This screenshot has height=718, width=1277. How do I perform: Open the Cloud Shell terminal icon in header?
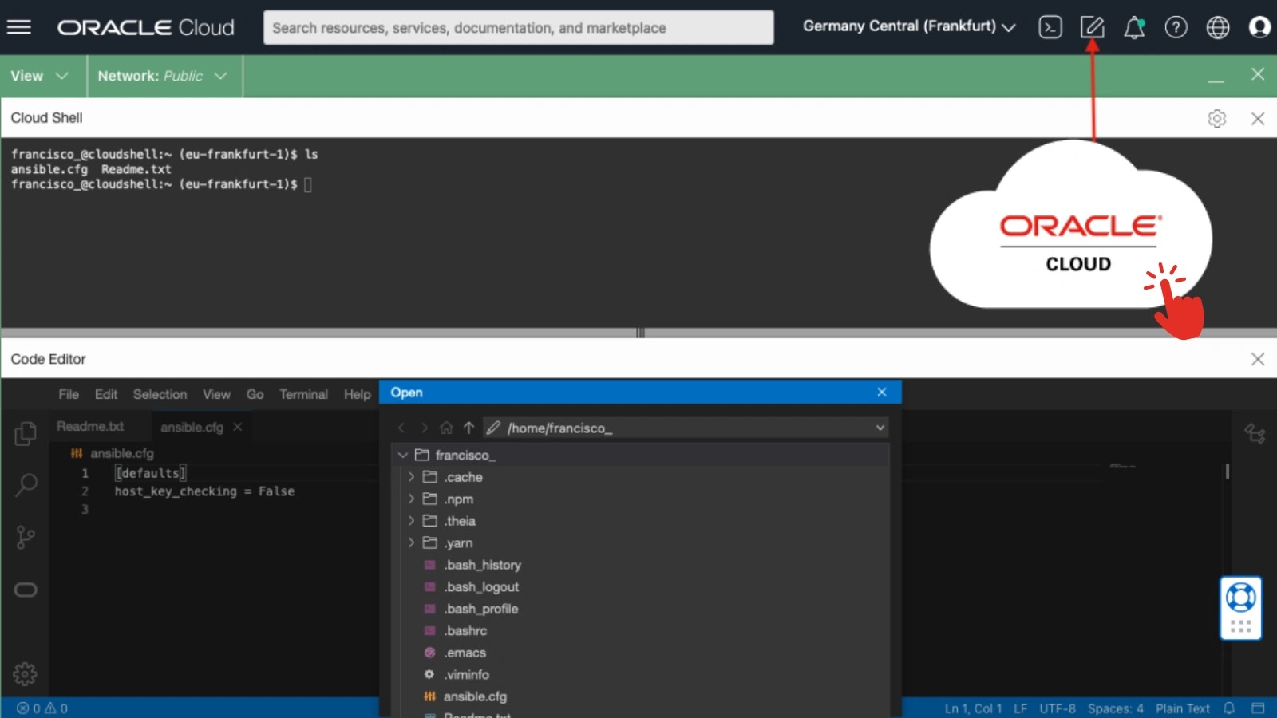click(1050, 27)
